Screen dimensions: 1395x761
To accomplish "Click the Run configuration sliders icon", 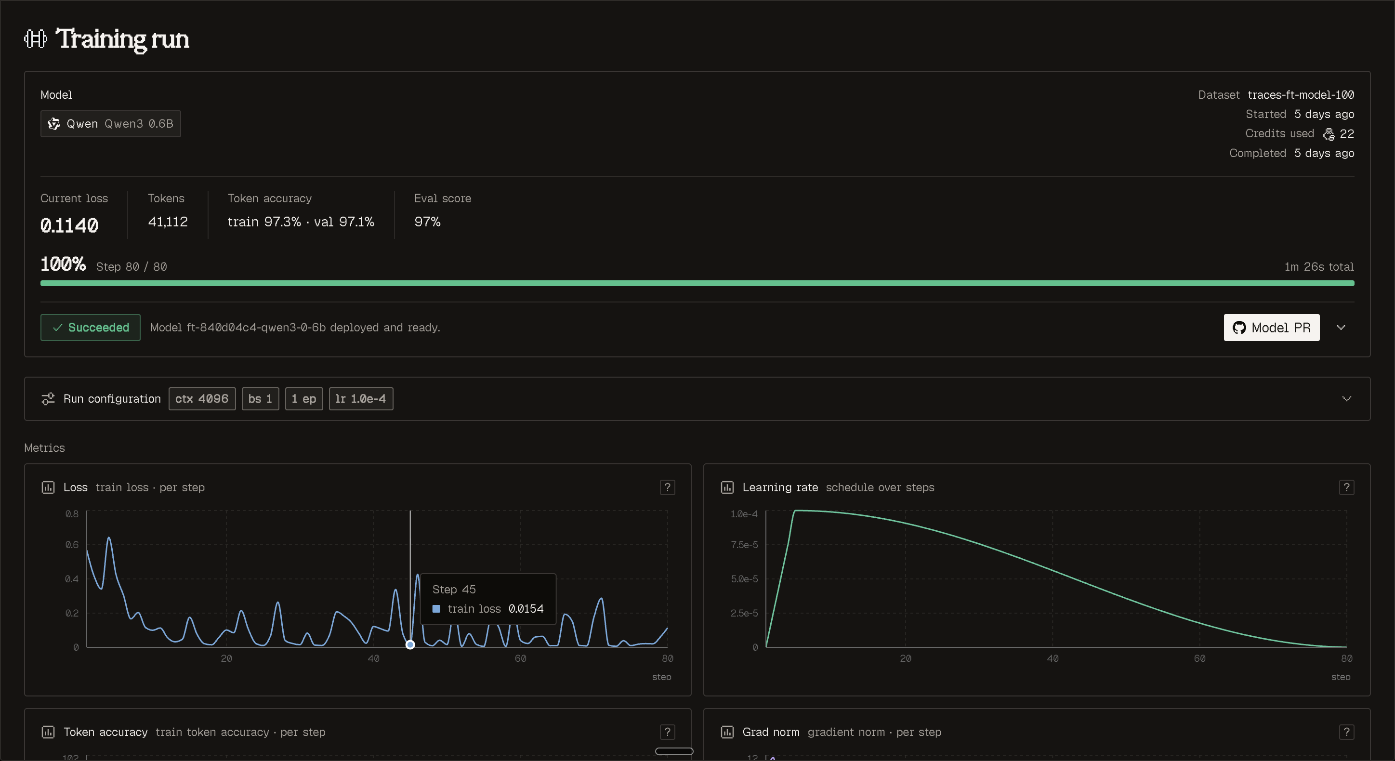I will point(48,399).
